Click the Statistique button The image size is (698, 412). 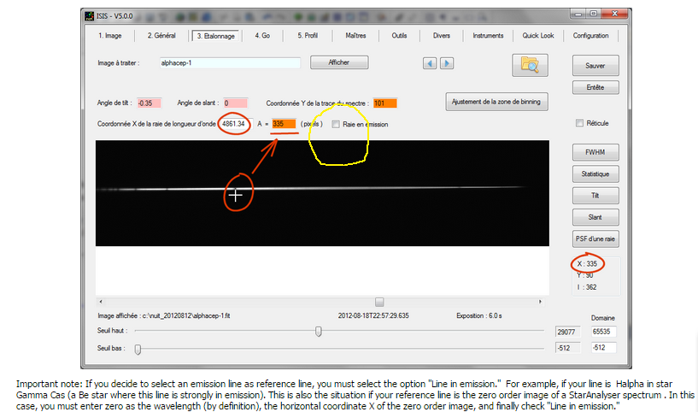tap(595, 174)
